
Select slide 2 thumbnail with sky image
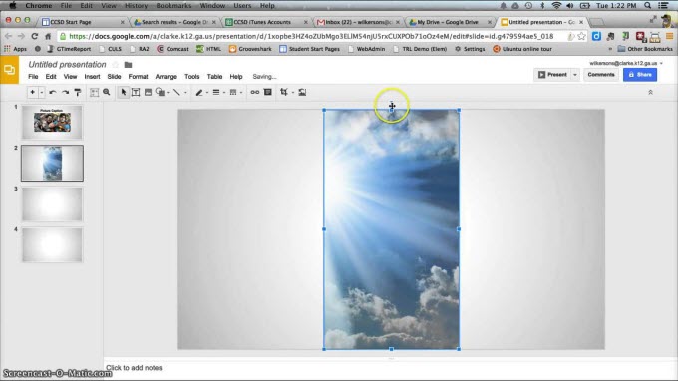tap(52, 163)
